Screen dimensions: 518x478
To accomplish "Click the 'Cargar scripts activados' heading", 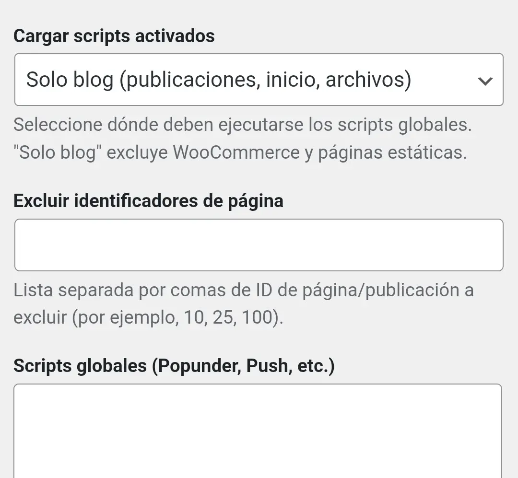I will tap(114, 35).
